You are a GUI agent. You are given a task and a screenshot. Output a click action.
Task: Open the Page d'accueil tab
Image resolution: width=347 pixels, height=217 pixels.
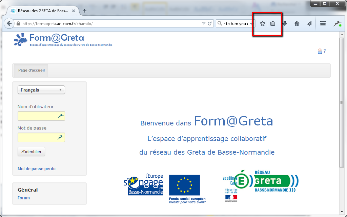pyautogui.click(x=31, y=70)
